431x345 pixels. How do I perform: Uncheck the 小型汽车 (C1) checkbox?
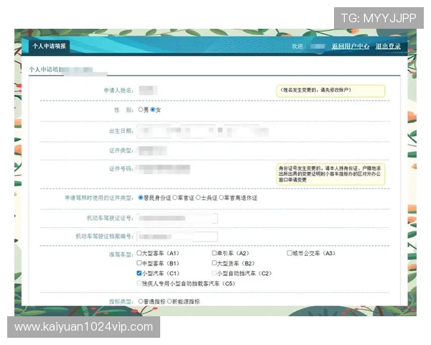(139, 273)
